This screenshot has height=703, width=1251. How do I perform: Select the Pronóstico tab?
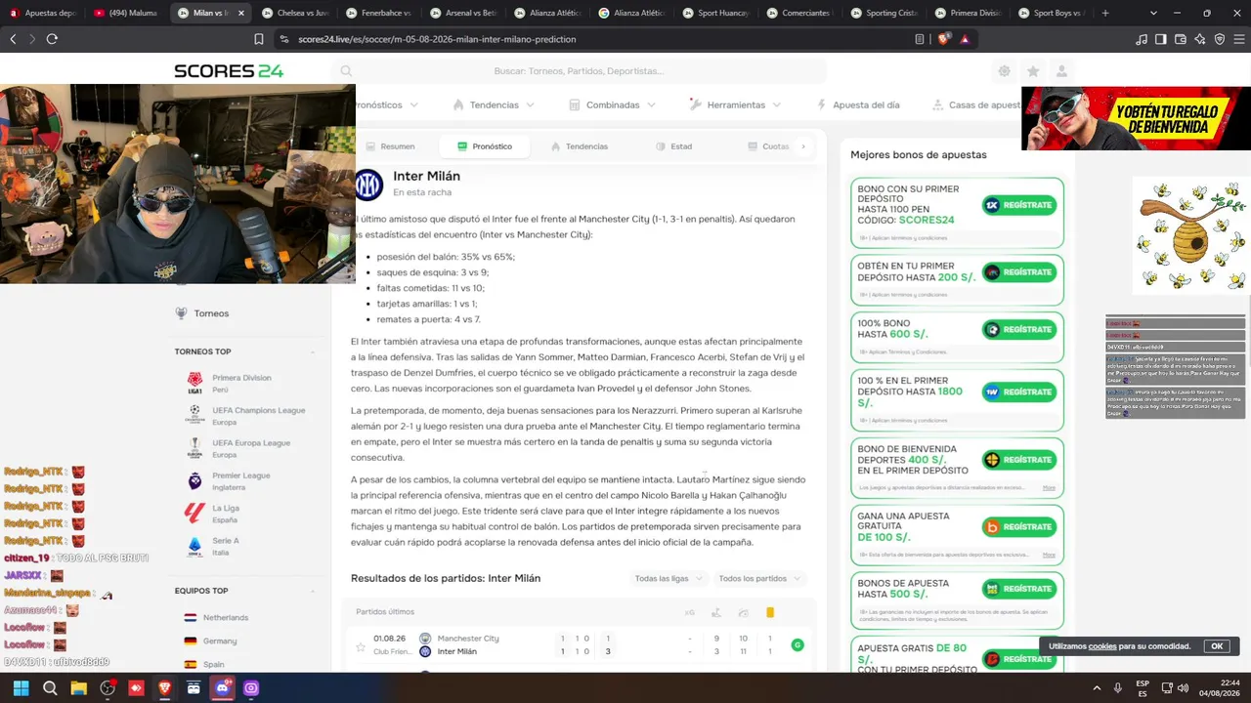point(484,146)
